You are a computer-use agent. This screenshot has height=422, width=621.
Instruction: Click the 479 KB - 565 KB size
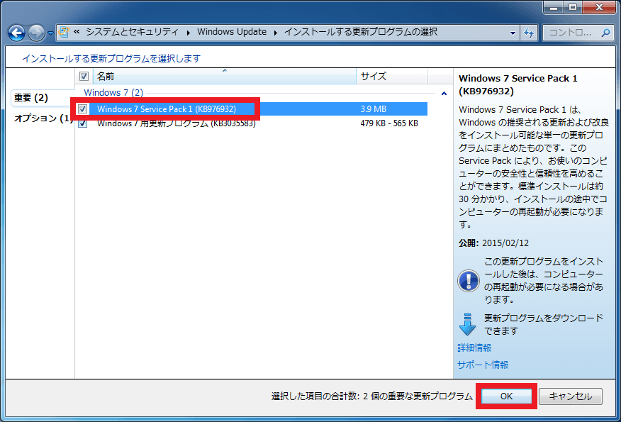[389, 123]
